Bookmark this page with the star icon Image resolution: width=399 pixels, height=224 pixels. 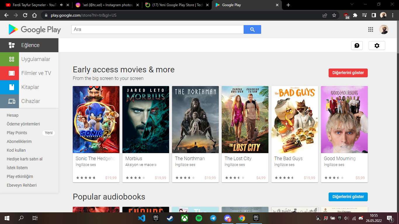tap(334, 15)
